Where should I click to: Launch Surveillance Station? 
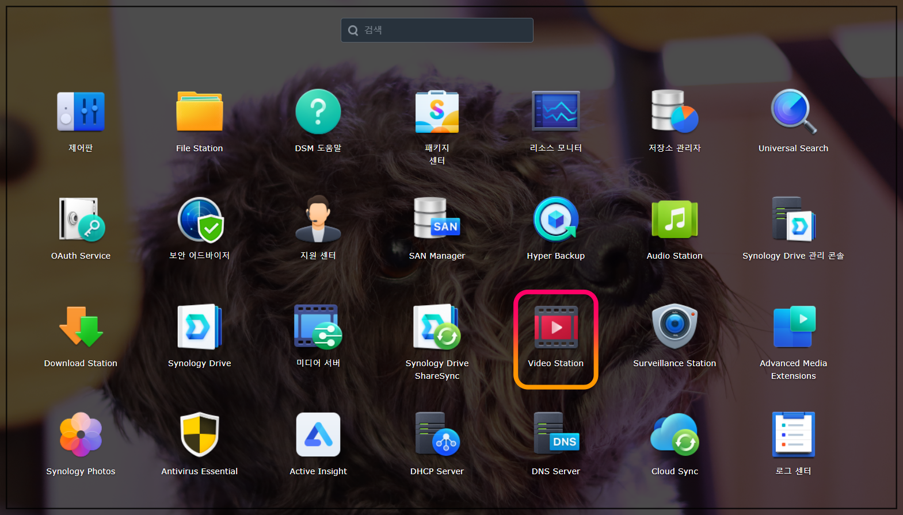(675, 327)
